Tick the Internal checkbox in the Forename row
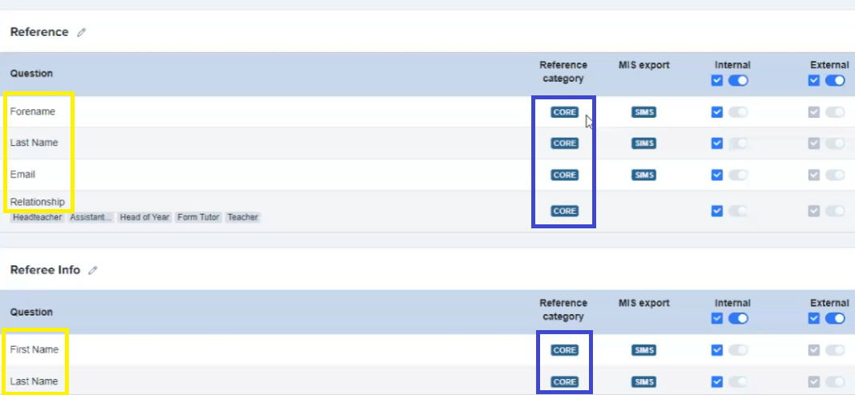 [x=717, y=112]
